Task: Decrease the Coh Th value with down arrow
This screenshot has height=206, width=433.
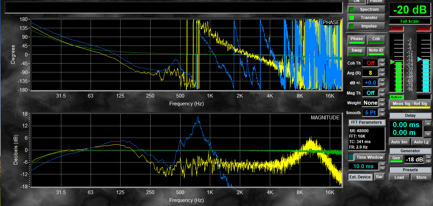Action: click(x=382, y=65)
